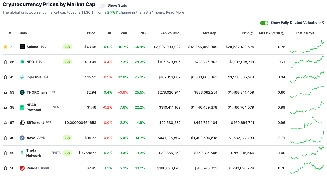The height and width of the screenshot is (177, 327).
Task: Open the Solana 7-day sparkline chart
Action: [307, 47]
